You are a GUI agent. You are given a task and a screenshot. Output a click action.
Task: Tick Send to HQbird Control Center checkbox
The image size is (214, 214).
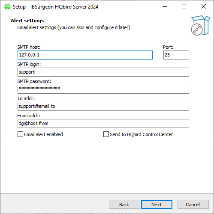[x=106, y=134]
